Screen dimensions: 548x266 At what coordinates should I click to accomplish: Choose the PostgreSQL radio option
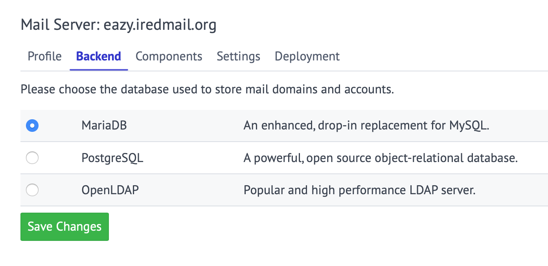tap(32, 158)
